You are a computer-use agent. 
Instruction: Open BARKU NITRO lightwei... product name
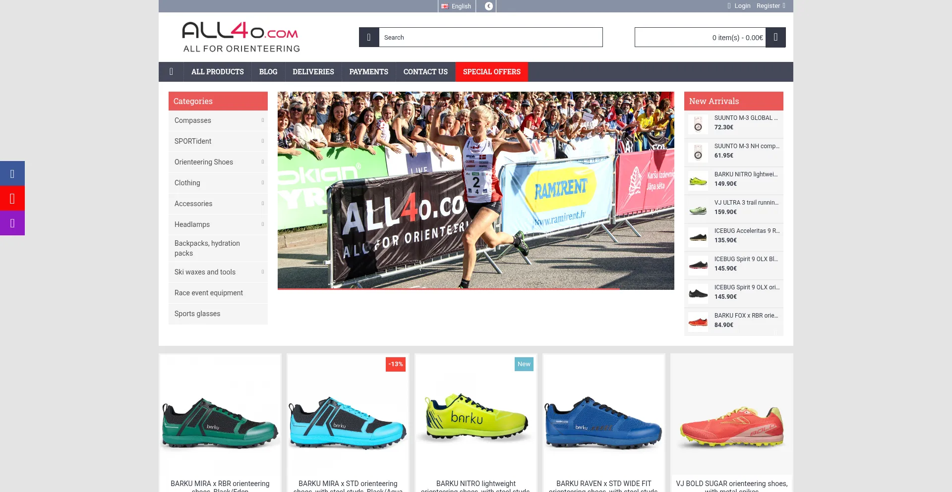[x=746, y=174]
